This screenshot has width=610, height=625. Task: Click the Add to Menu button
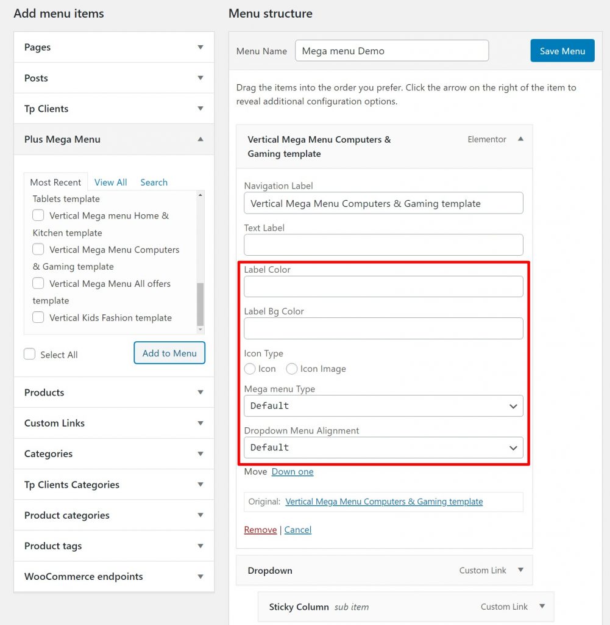coord(169,353)
